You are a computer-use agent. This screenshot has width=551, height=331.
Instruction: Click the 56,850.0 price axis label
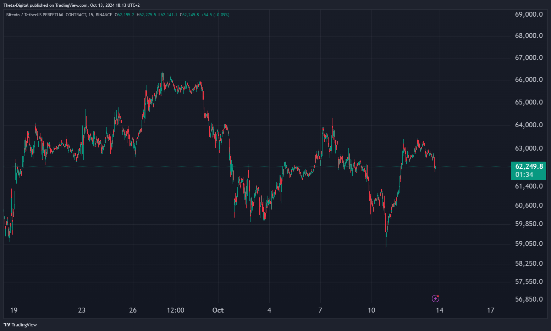529,299
